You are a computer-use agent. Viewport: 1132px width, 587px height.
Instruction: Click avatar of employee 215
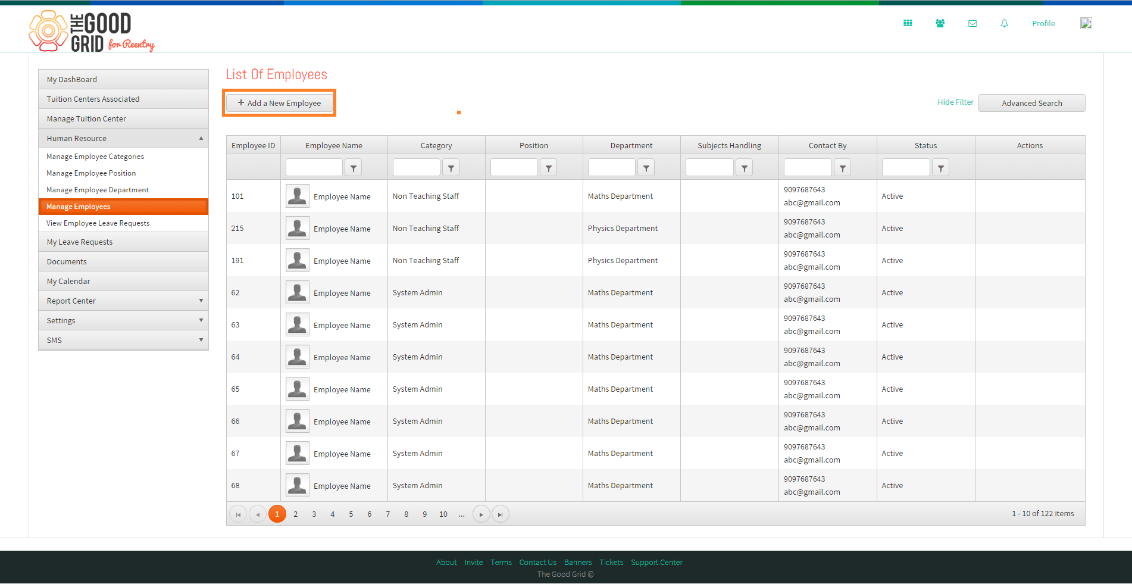click(x=298, y=228)
